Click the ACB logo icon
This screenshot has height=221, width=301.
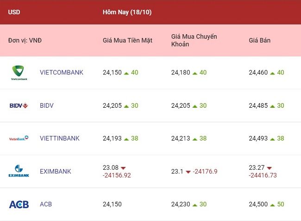tap(19, 204)
